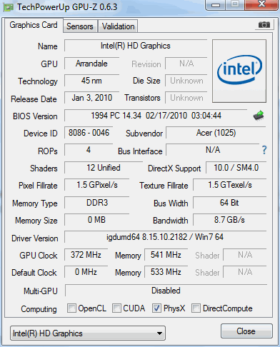
Task: Tick the DirectCompute checkbox
Action: [196, 308]
